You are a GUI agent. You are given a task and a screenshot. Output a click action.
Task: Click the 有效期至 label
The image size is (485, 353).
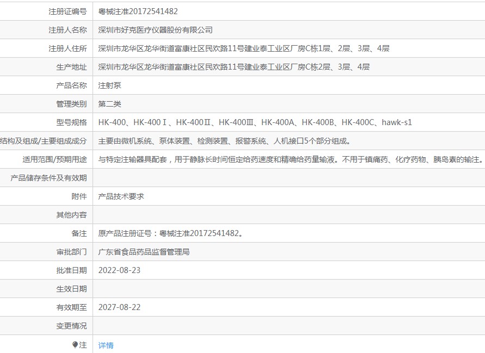[x=71, y=307]
